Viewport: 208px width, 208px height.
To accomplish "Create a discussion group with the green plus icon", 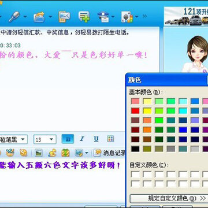I will [x=84, y=17].
